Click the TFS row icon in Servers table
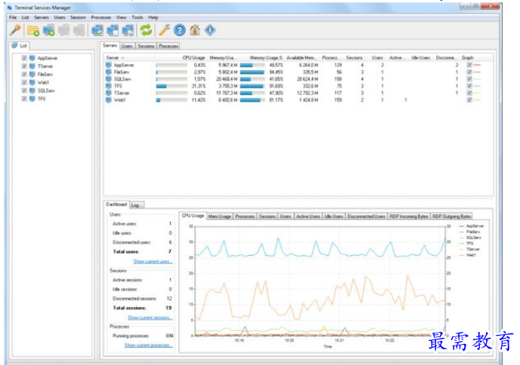 click(x=108, y=86)
